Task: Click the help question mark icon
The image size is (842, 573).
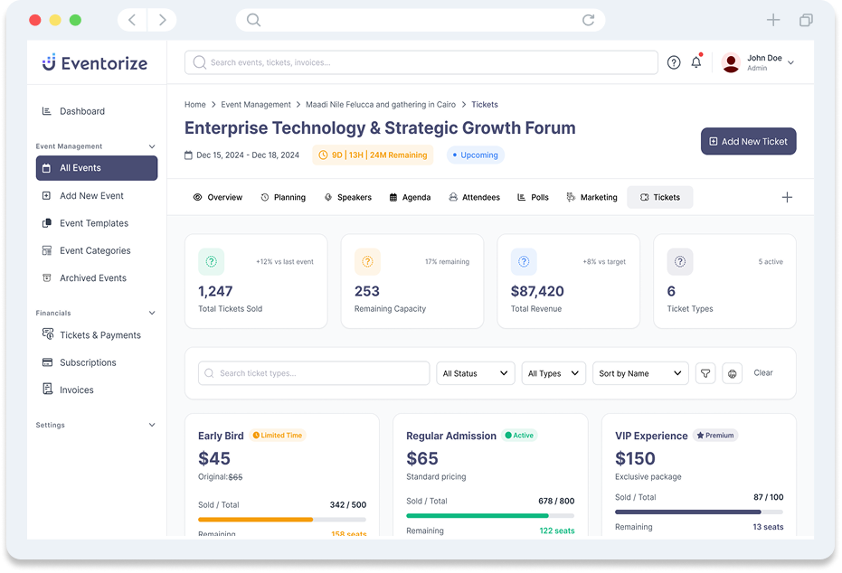Action: (674, 62)
